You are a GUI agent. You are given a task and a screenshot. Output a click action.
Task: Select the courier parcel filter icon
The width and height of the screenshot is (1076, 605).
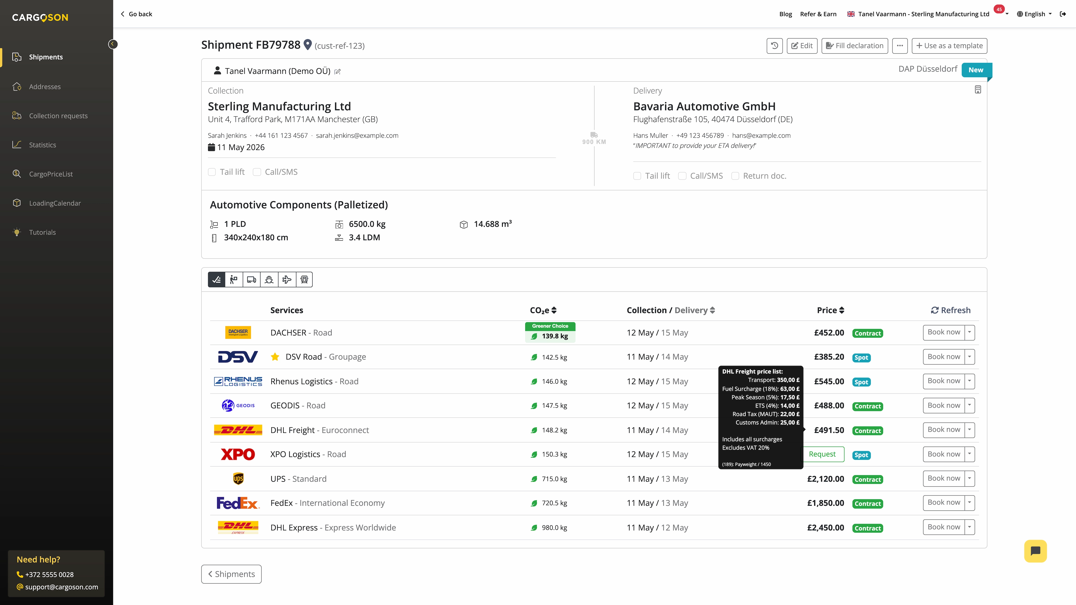(234, 279)
